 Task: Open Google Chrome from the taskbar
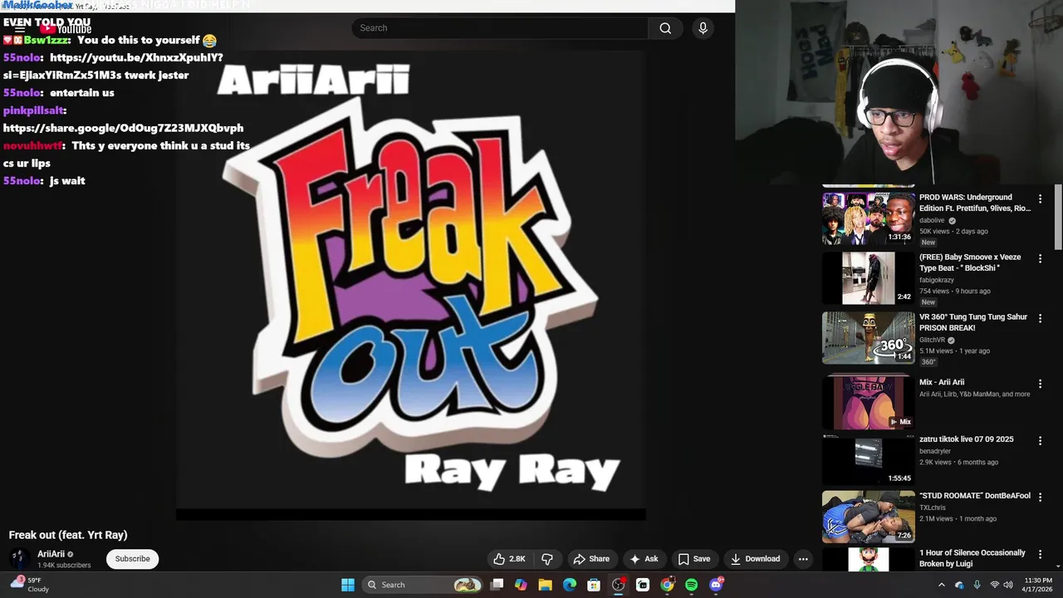pyautogui.click(x=667, y=585)
